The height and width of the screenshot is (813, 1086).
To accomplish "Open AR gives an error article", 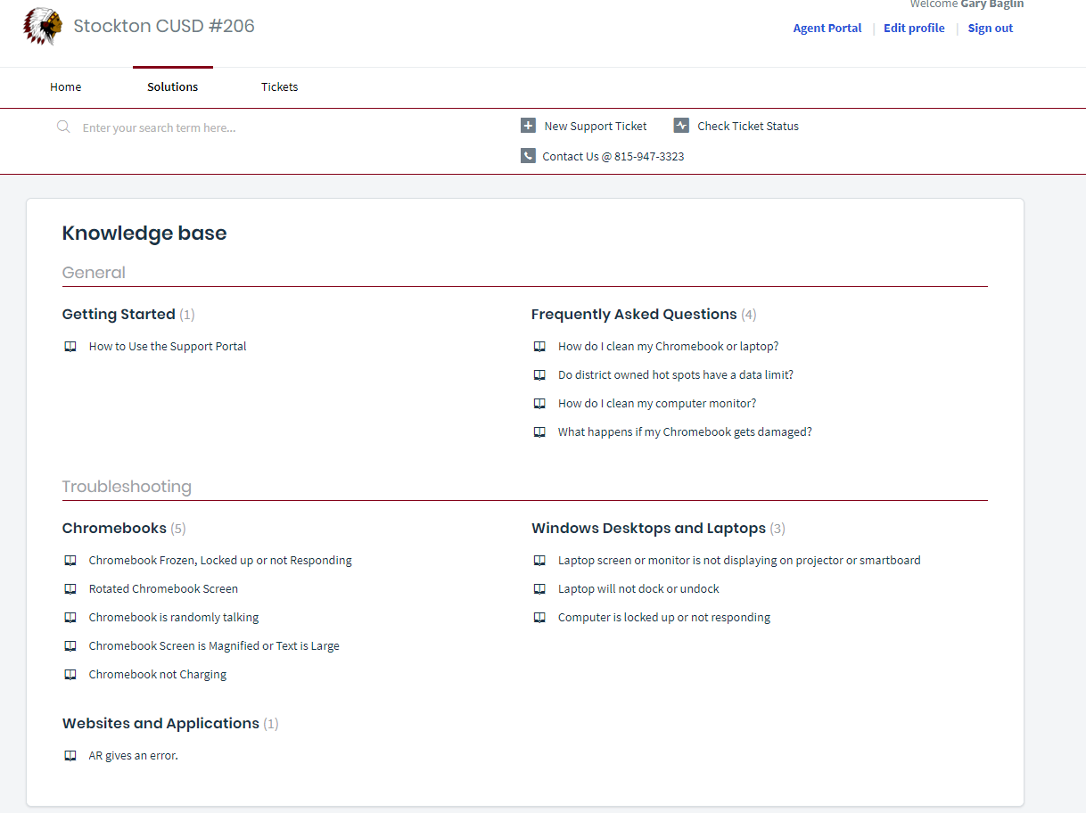I will (134, 755).
